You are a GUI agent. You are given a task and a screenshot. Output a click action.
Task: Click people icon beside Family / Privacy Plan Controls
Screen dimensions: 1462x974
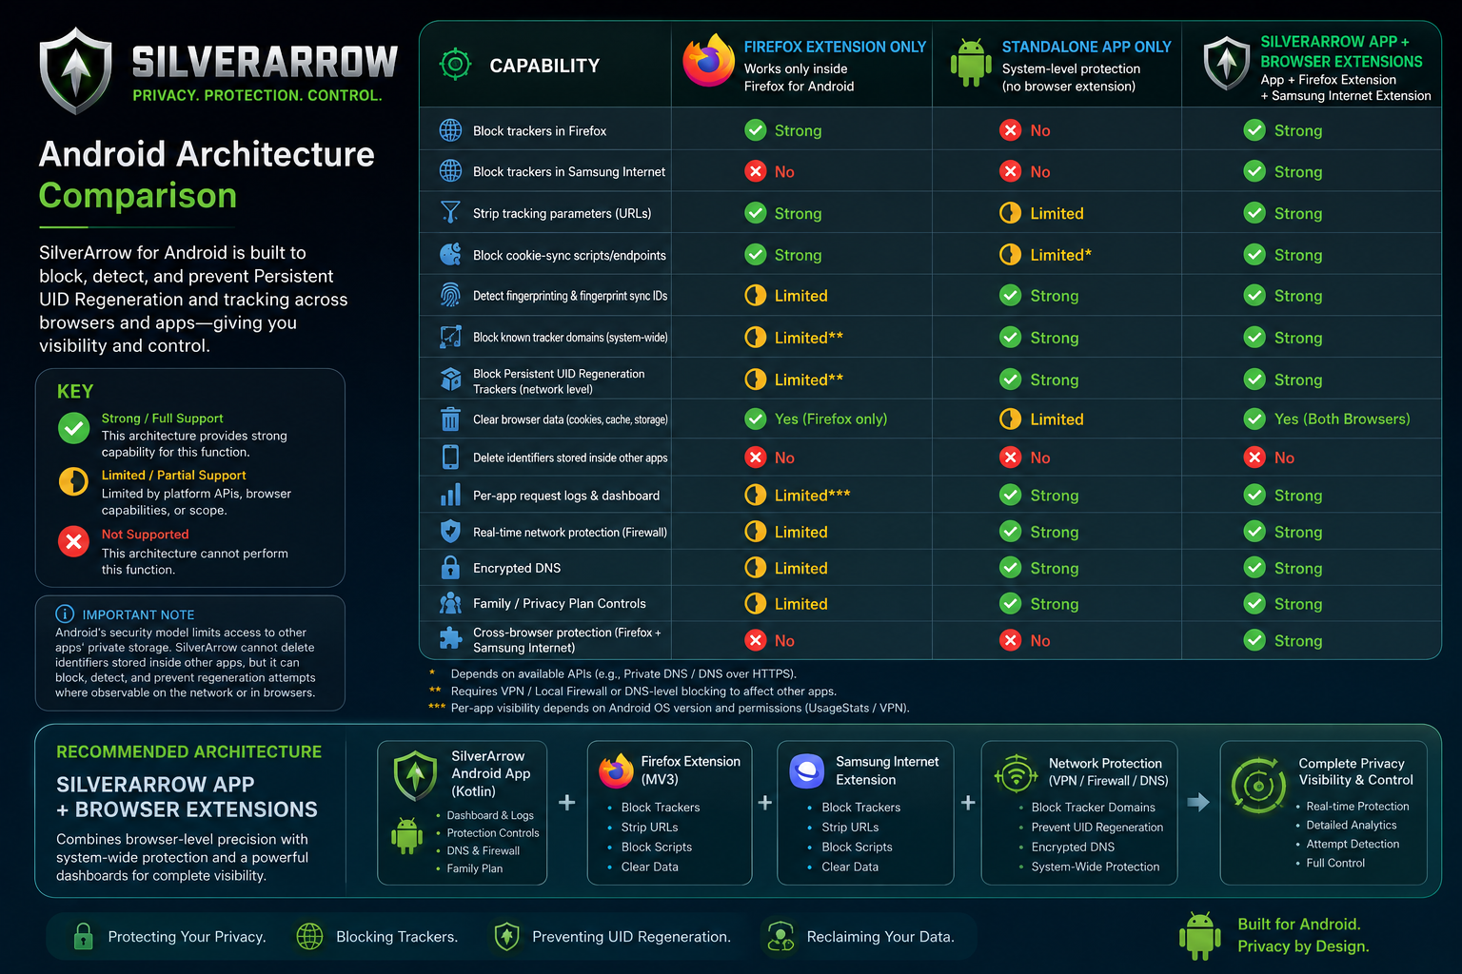coord(450,603)
